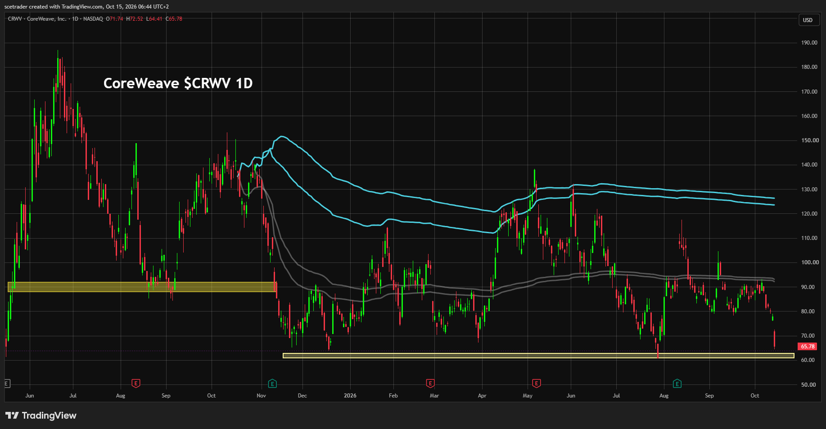Click the Nov label on time axis
826x429 pixels.
pos(261,396)
